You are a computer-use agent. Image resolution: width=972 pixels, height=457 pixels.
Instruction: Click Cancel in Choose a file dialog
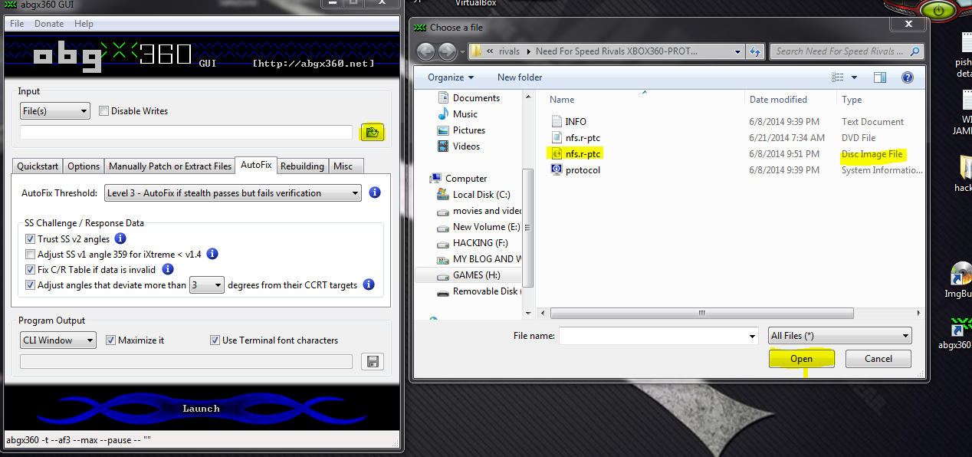(878, 359)
